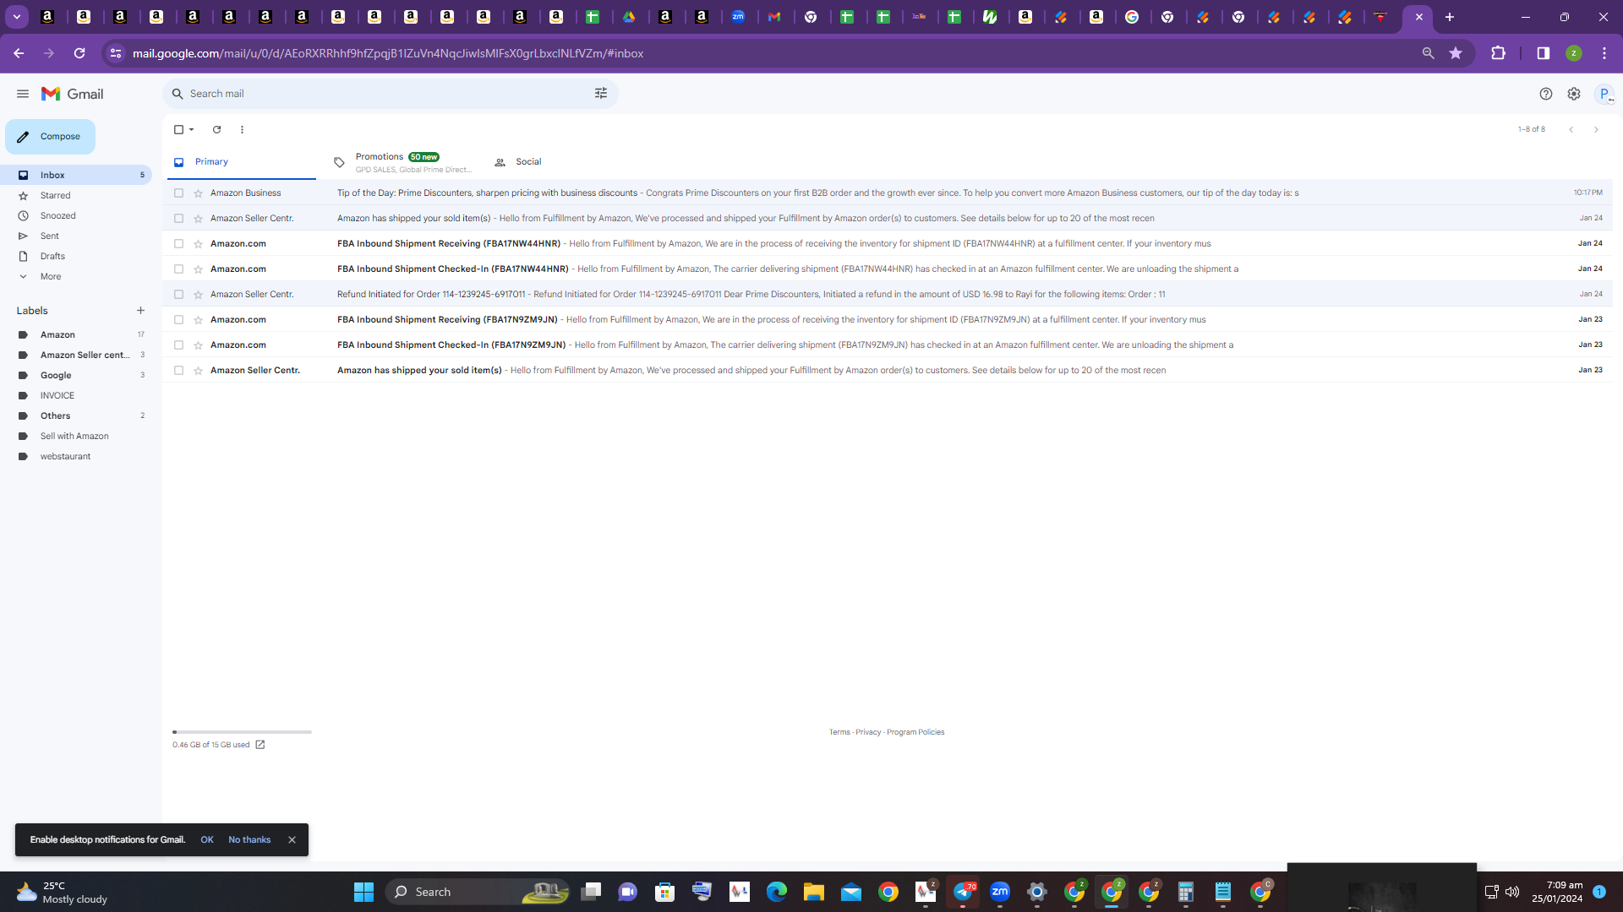
Task: Select the Amazon Business email checkbox
Action: (x=178, y=193)
